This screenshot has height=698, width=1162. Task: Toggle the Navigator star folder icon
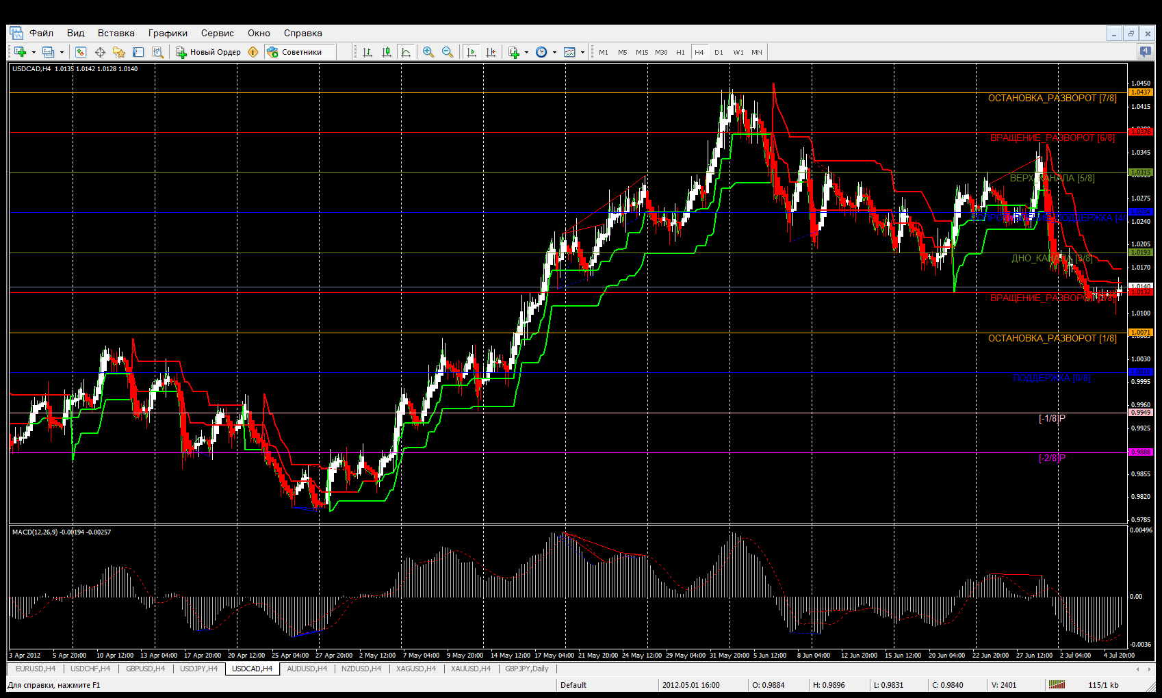(x=119, y=52)
